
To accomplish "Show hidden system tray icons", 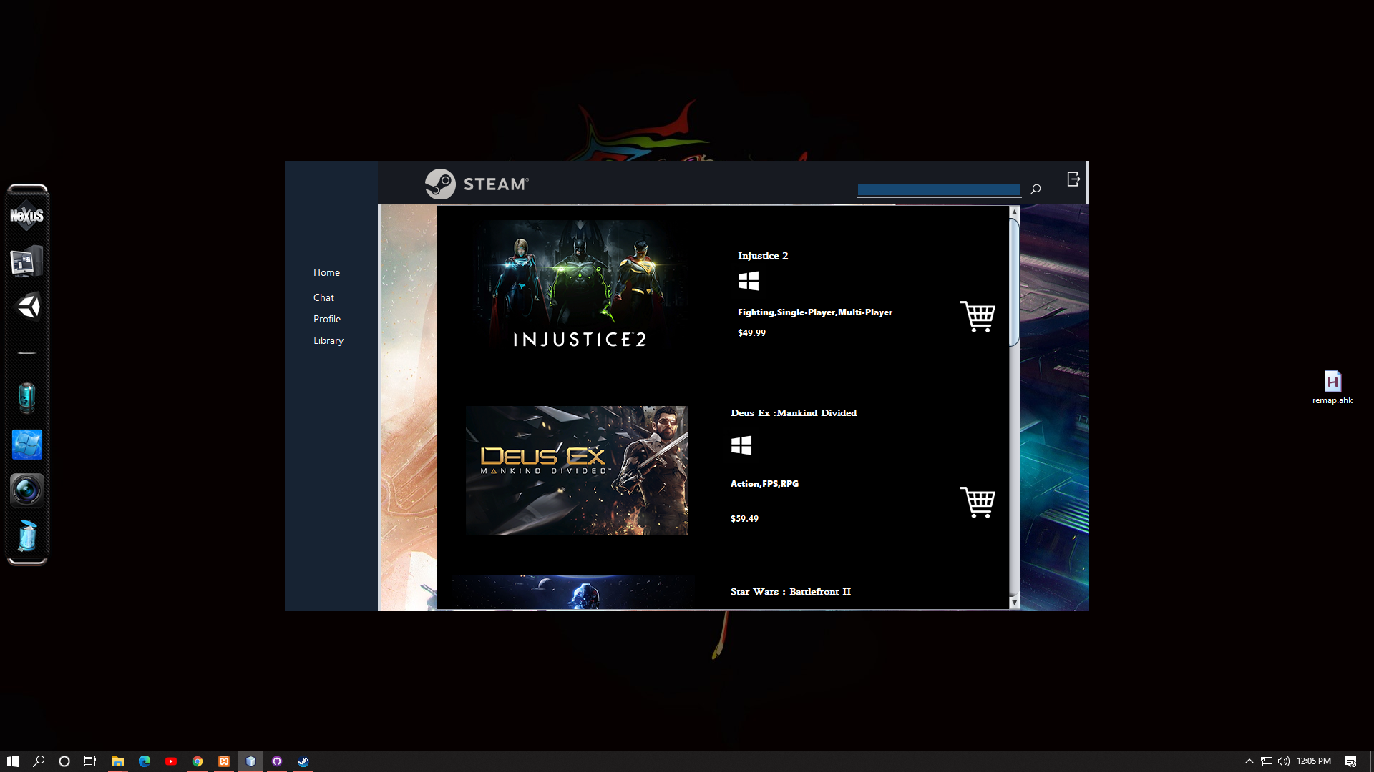I will click(1249, 761).
